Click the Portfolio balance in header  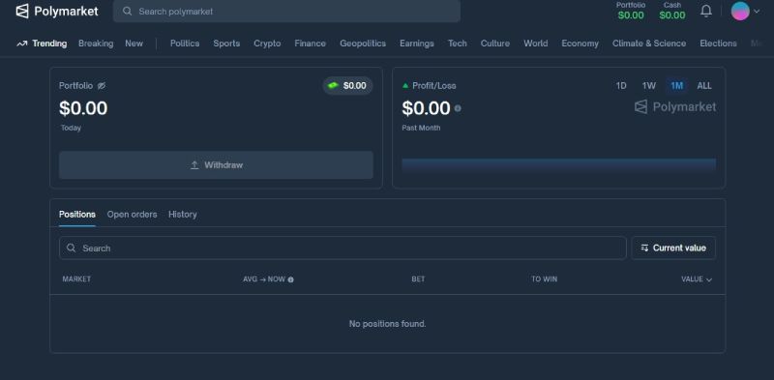[631, 11]
